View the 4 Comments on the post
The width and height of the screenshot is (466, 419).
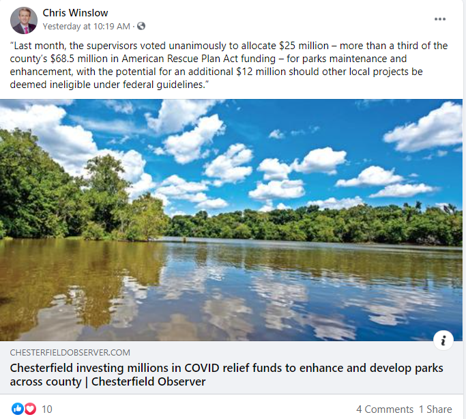384,409
